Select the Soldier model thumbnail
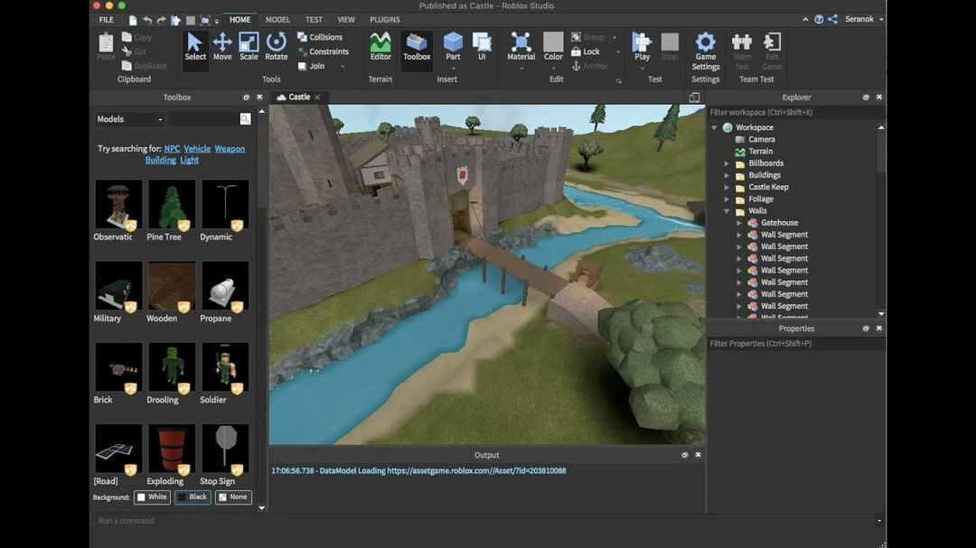 [225, 368]
